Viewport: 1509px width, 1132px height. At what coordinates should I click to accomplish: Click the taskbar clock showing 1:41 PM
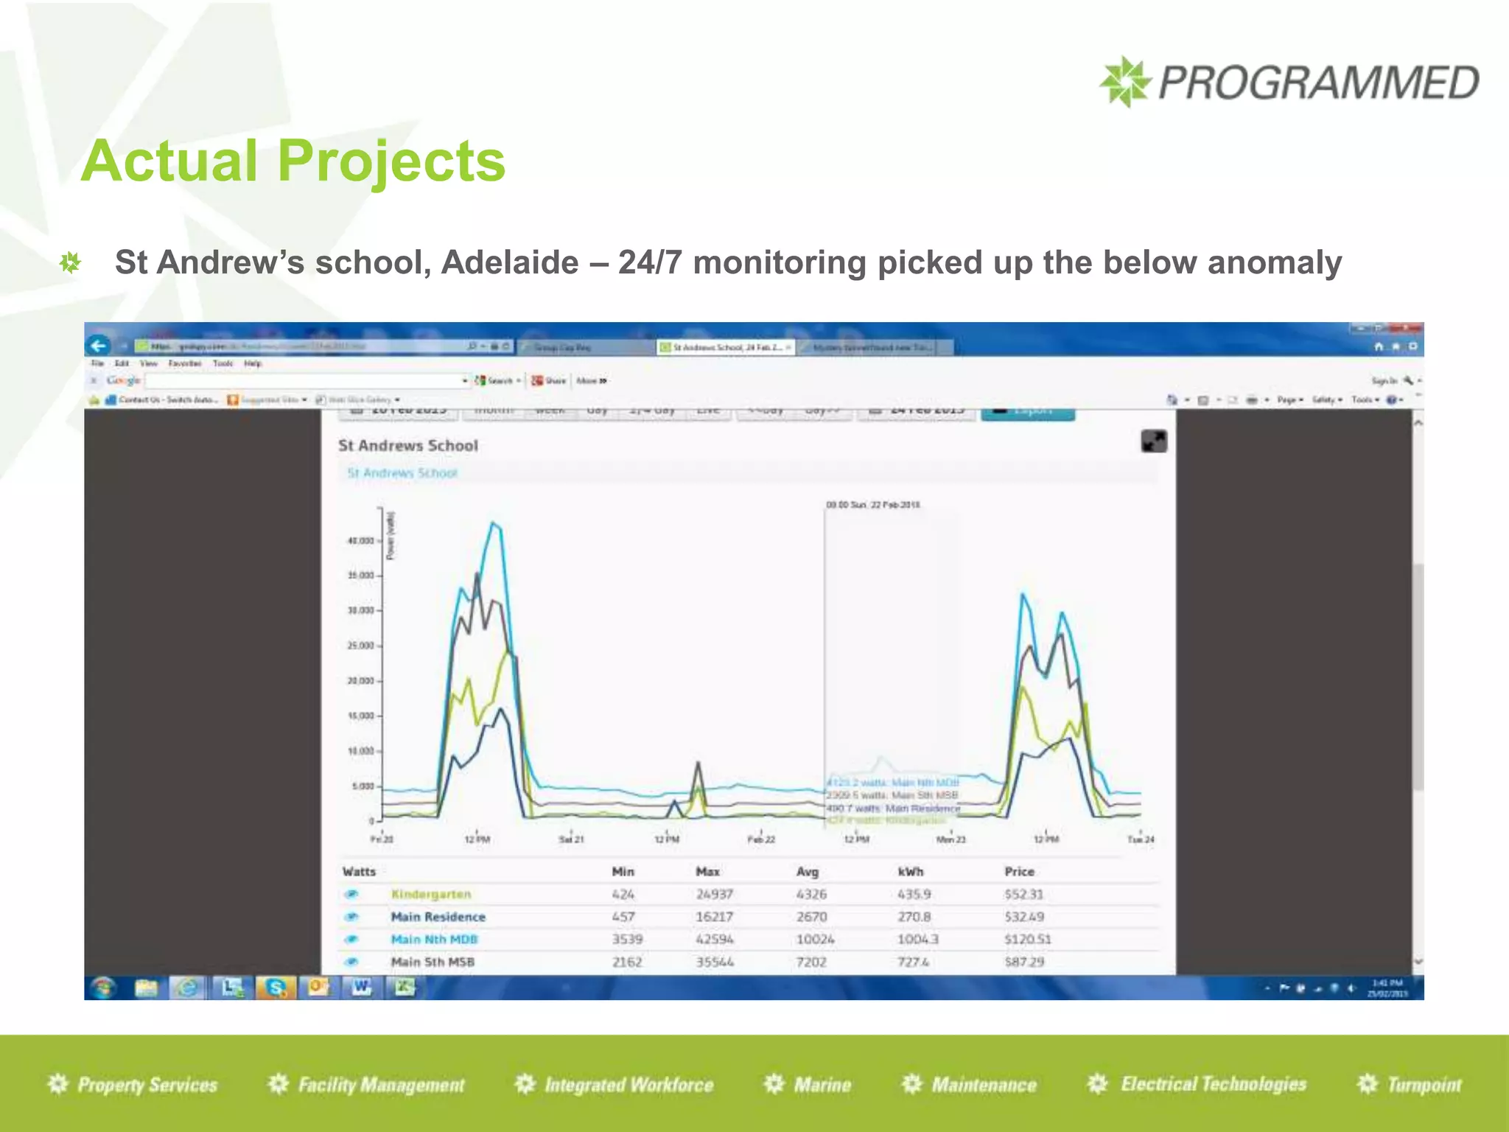click(1388, 988)
